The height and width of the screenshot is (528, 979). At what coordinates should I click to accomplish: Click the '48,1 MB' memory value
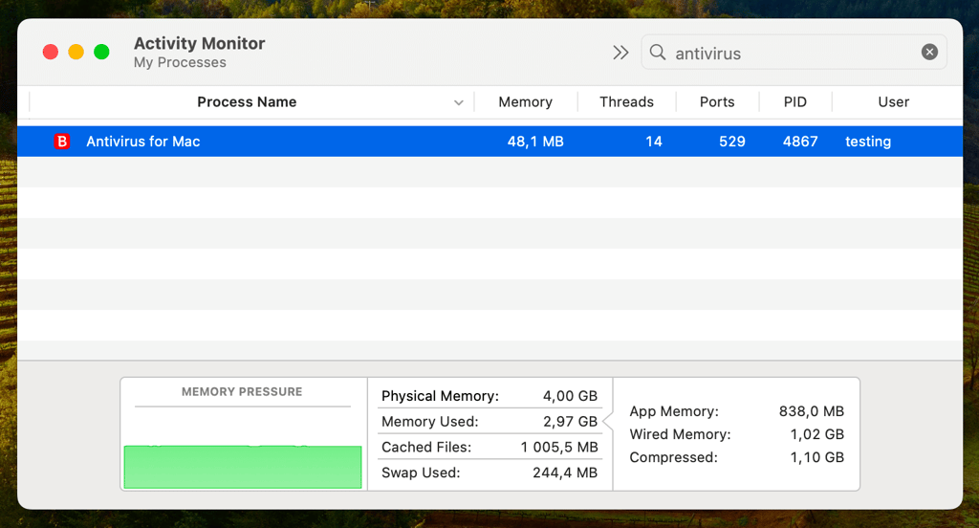(x=535, y=142)
